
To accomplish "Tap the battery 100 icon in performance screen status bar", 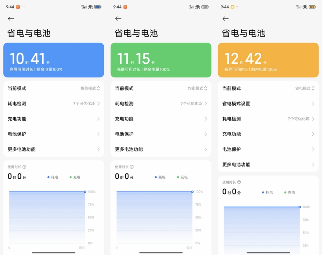I will pyautogui.click(x=97, y=7).
